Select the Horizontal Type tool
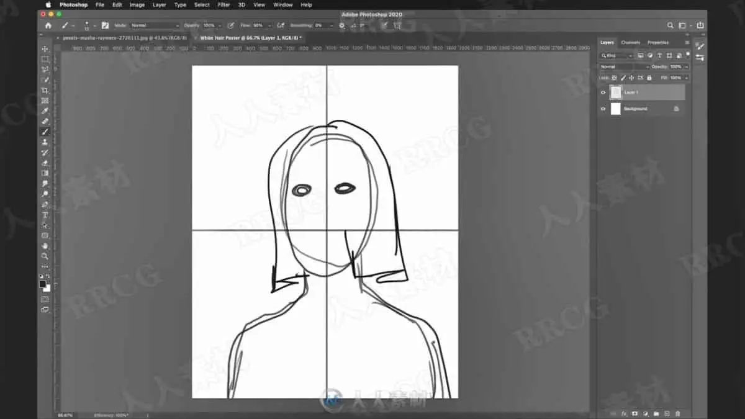This screenshot has width=745, height=419. [45, 215]
